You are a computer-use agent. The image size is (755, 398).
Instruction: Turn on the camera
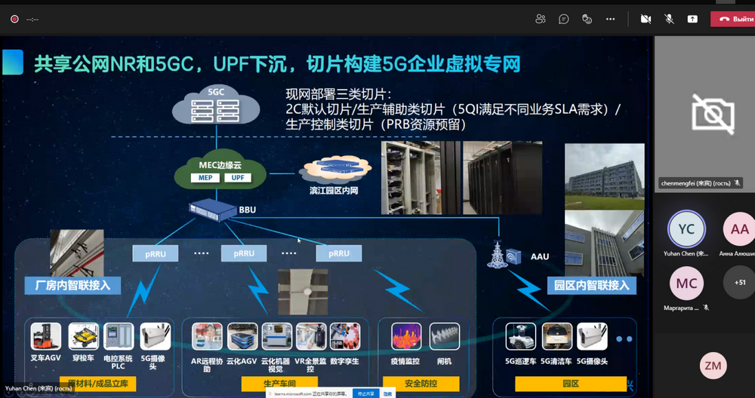coord(646,19)
